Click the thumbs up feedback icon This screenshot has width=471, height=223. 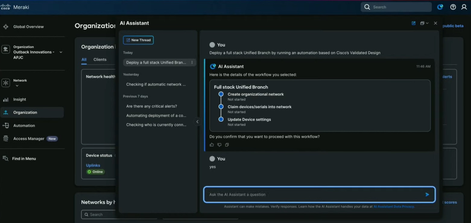(212, 145)
